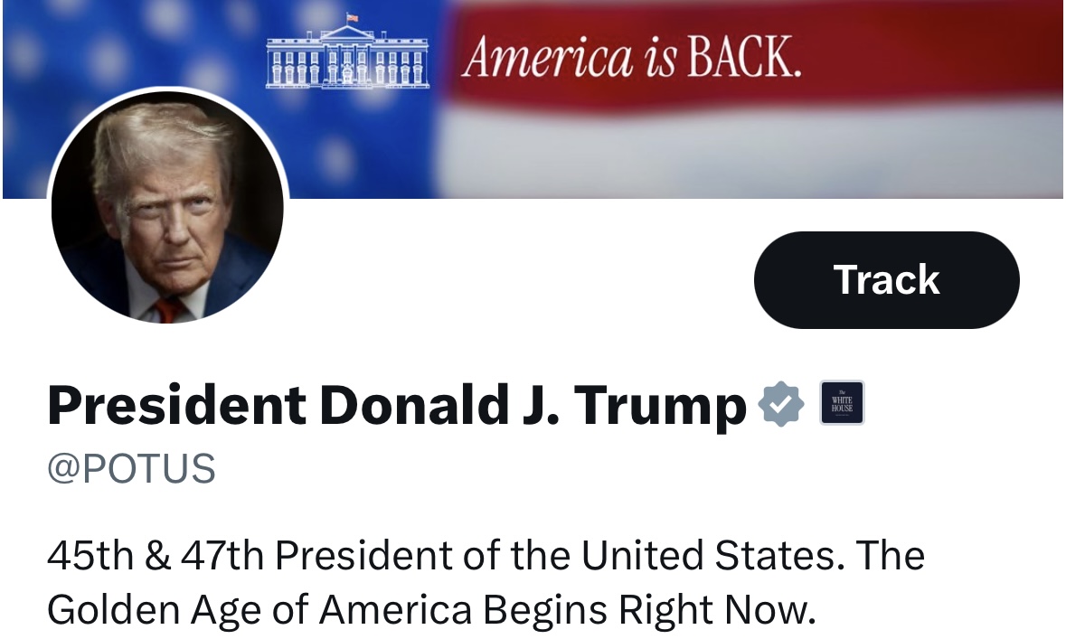The height and width of the screenshot is (639, 1066).
Task: Click the Track button
Action: click(886, 280)
